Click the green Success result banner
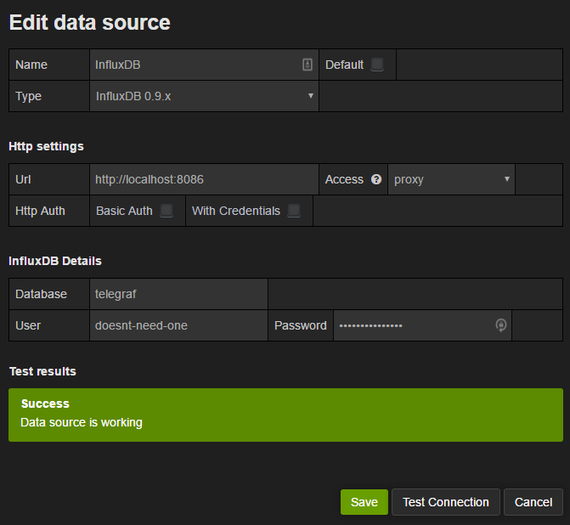This screenshot has height=525, width=570. [285, 415]
